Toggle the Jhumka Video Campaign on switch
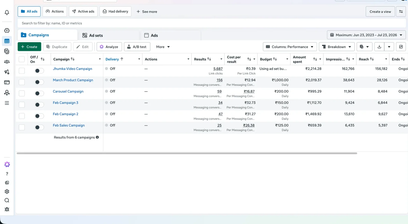The width and height of the screenshot is (408, 224). 39,71
